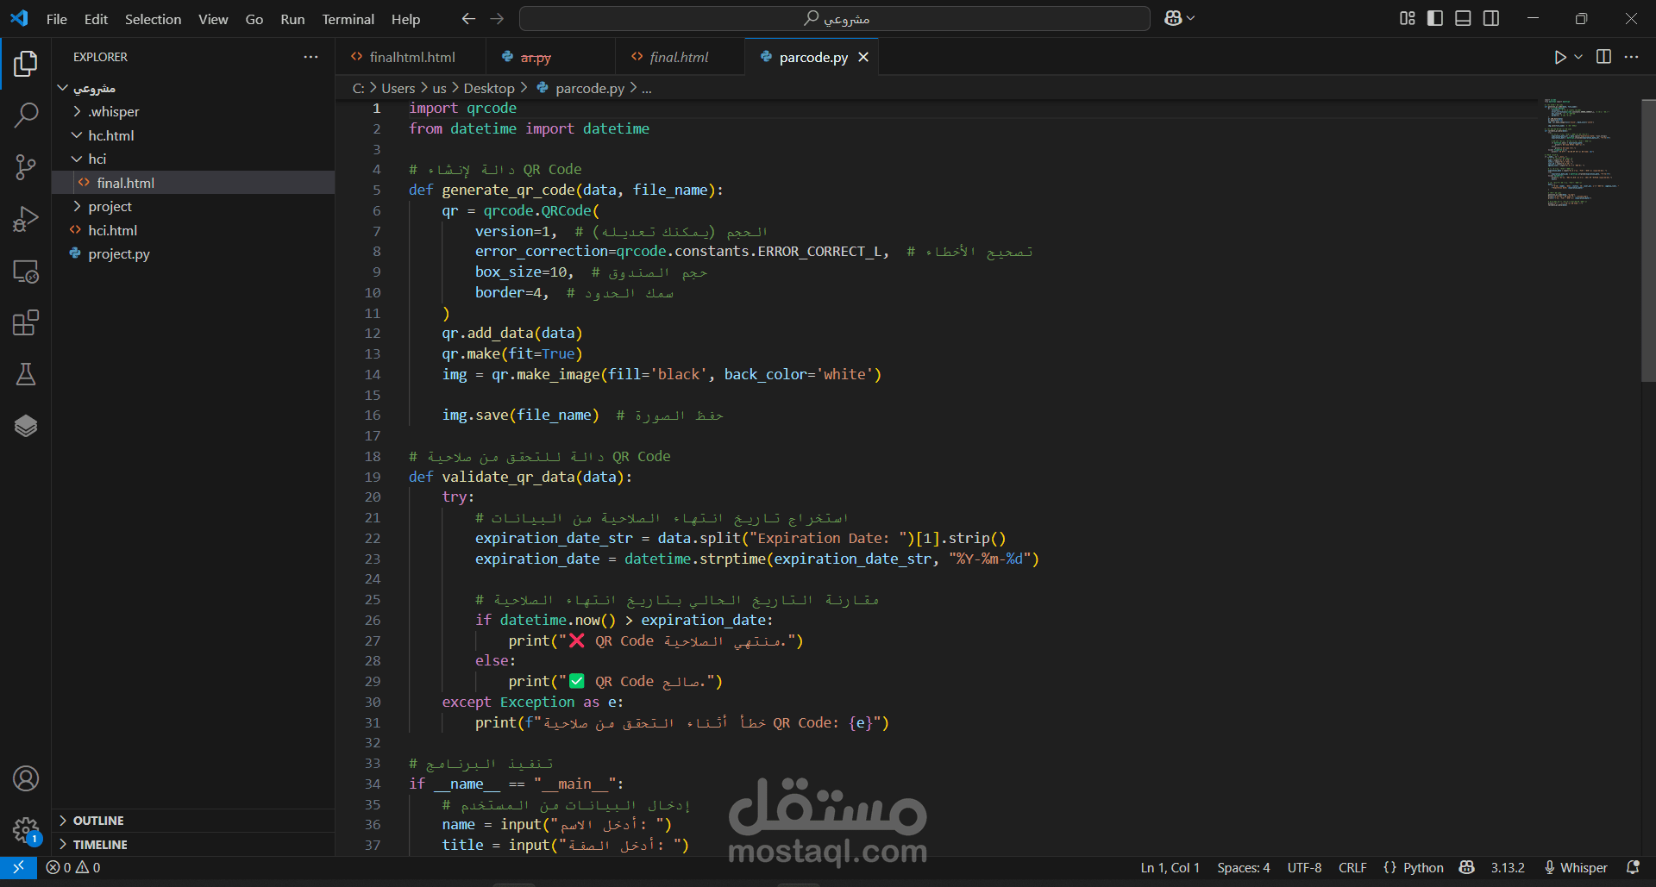Expand the OUTLINE section
Viewport: 1656px width, 887px height.
point(193,821)
